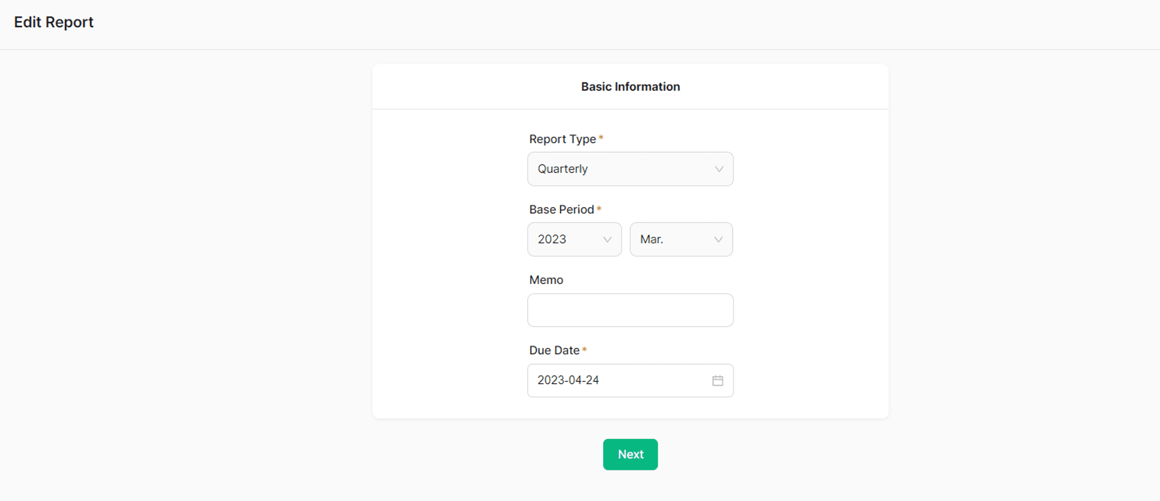This screenshot has height=501, width=1160.
Task: Expand the 2023 year selector
Action: coord(574,240)
